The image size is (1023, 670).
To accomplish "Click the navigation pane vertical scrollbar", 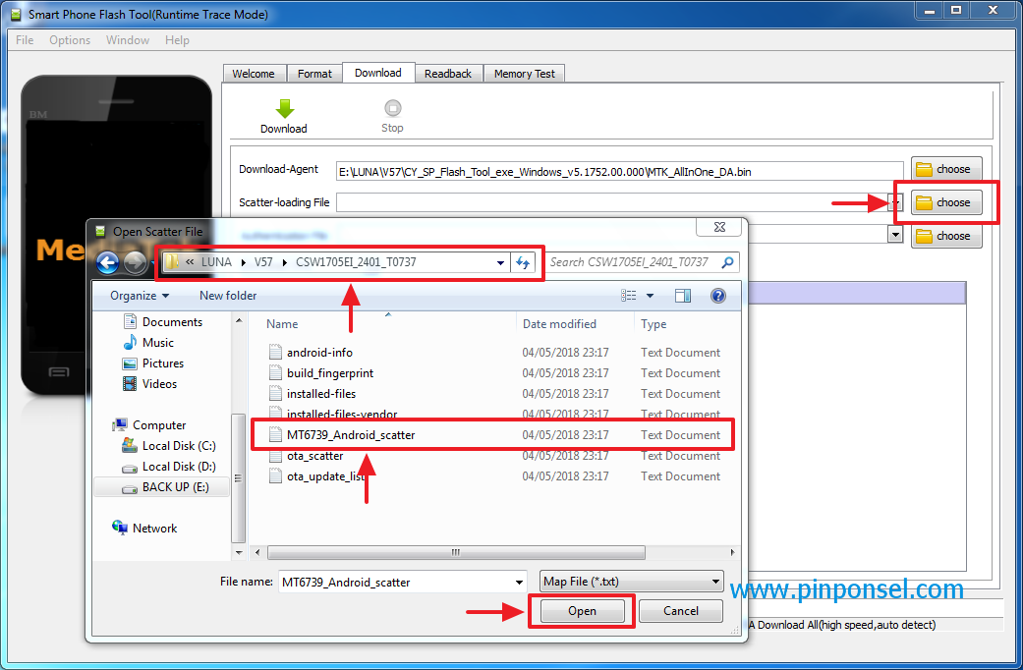I will click(x=238, y=478).
